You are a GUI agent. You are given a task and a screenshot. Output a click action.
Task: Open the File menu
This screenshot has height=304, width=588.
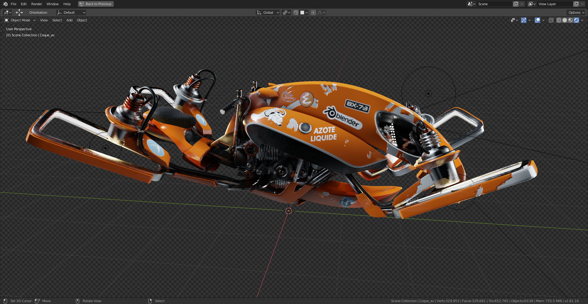click(13, 4)
